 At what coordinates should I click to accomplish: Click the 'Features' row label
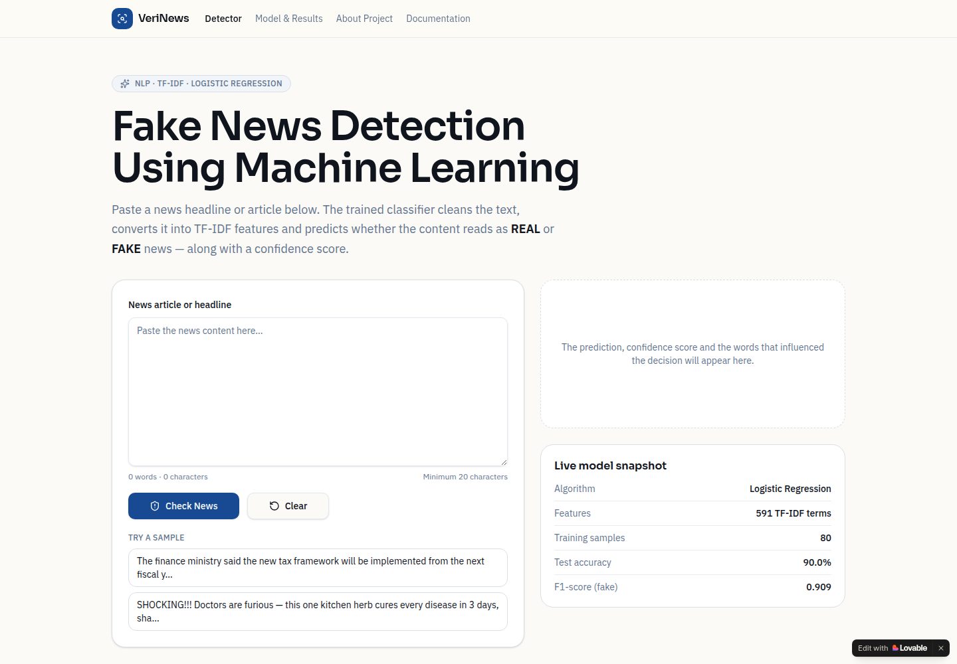pos(572,513)
